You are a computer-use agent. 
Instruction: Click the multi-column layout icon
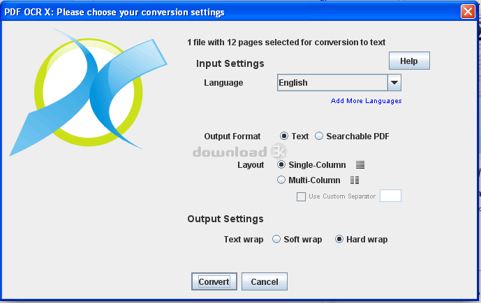[355, 180]
